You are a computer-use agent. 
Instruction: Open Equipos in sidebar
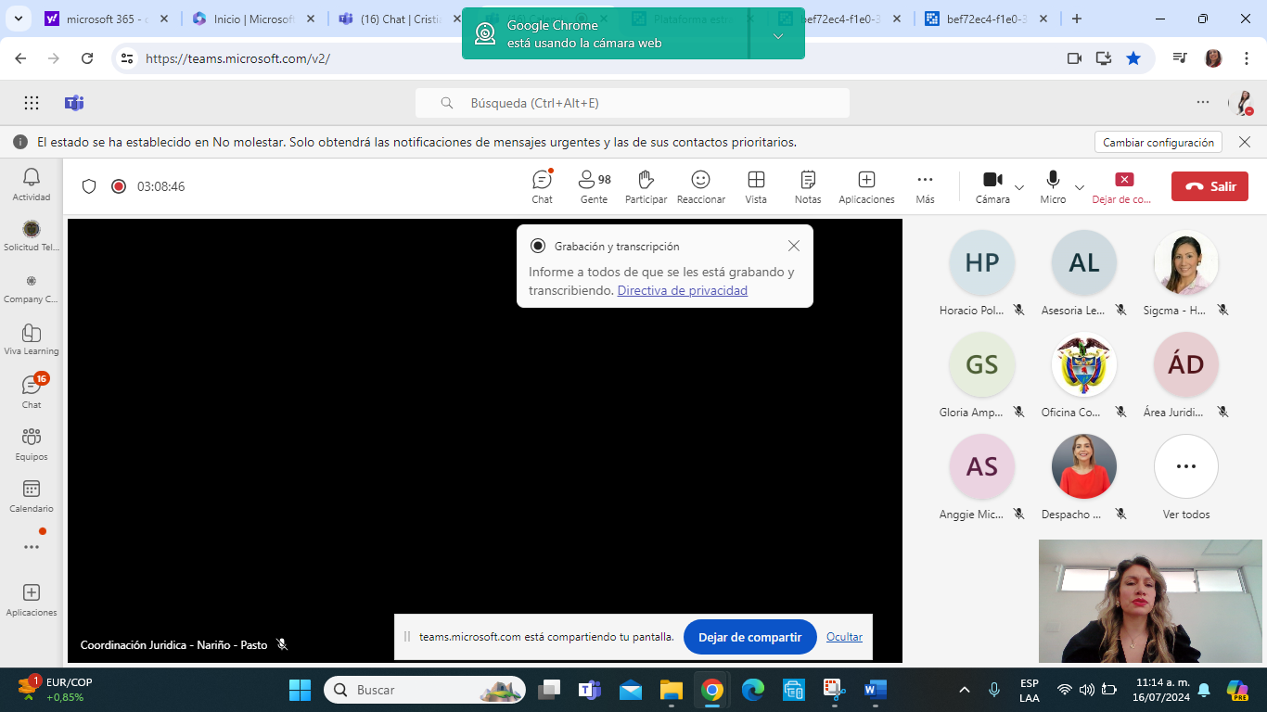tap(32, 443)
